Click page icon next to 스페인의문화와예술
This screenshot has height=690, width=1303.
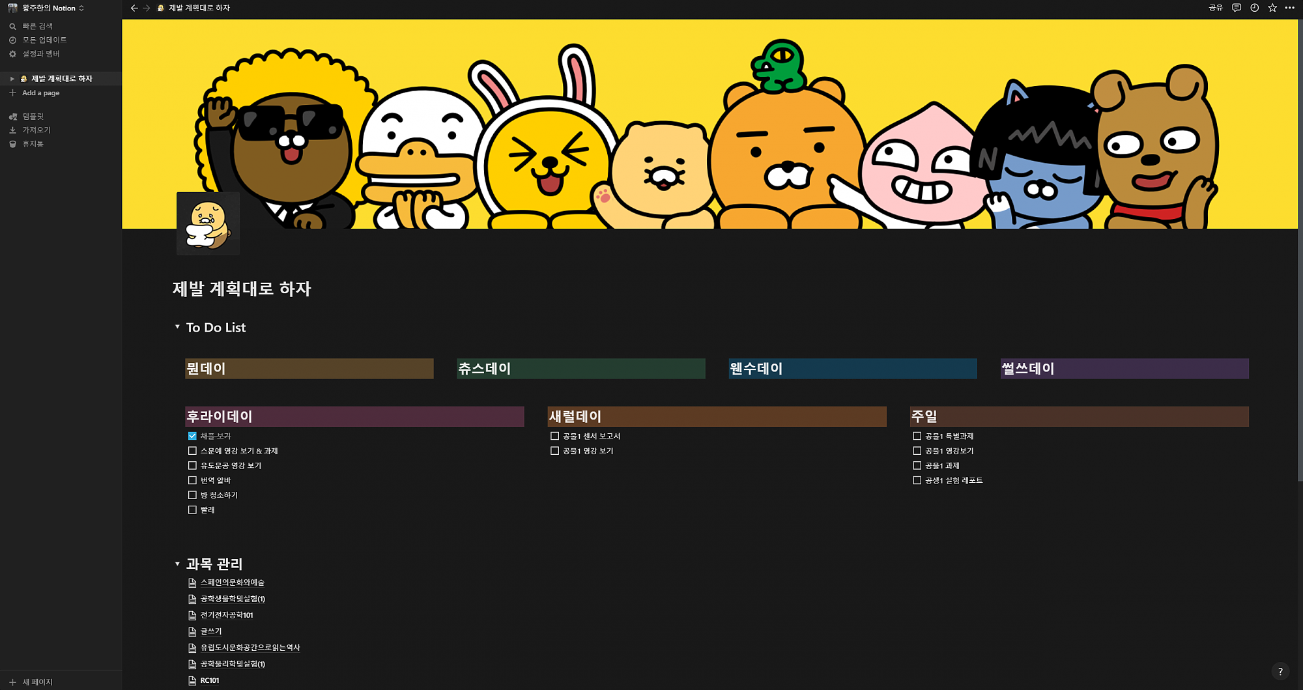coord(192,582)
